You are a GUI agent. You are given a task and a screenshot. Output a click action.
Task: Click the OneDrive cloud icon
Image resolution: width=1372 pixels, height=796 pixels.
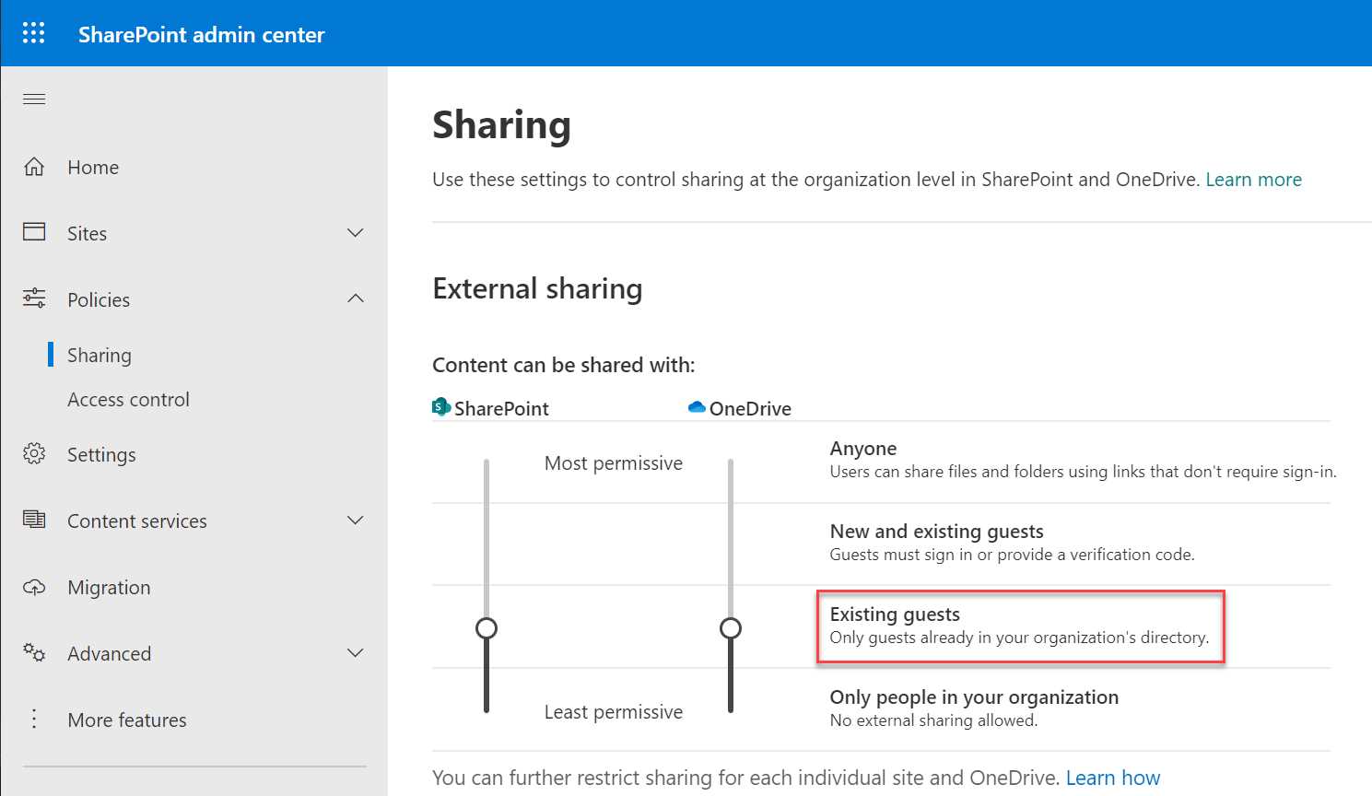tap(696, 406)
